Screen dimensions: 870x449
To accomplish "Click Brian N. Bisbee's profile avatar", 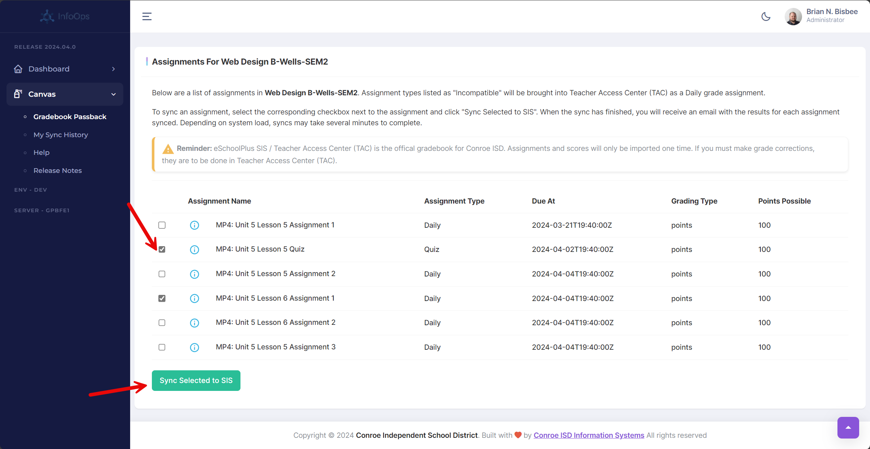I will (x=793, y=16).
